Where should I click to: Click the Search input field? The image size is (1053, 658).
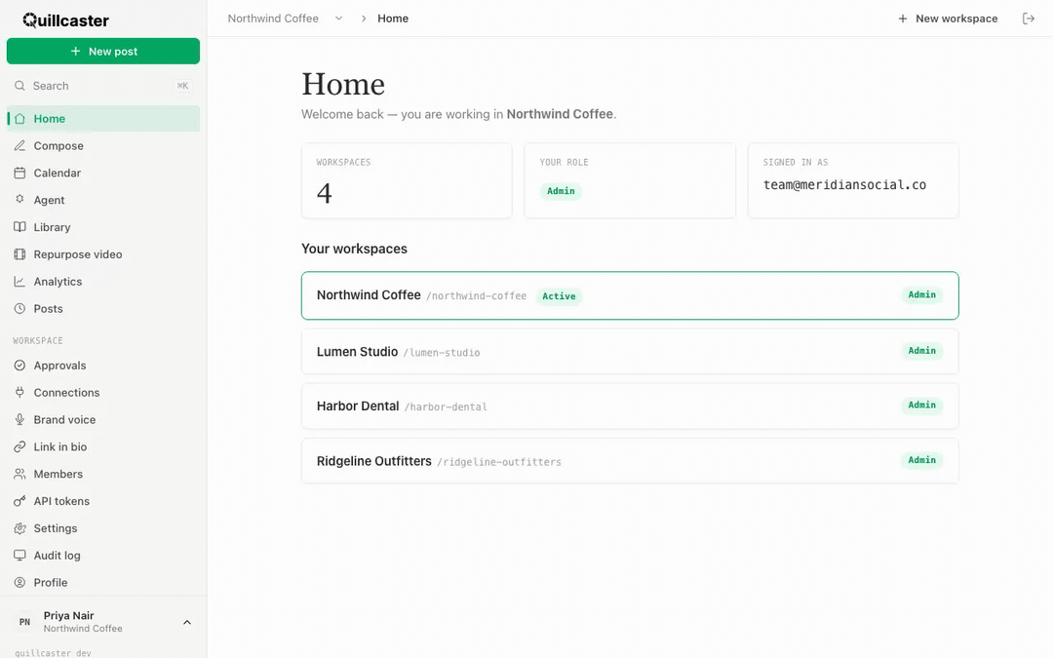[x=102, y=85]
